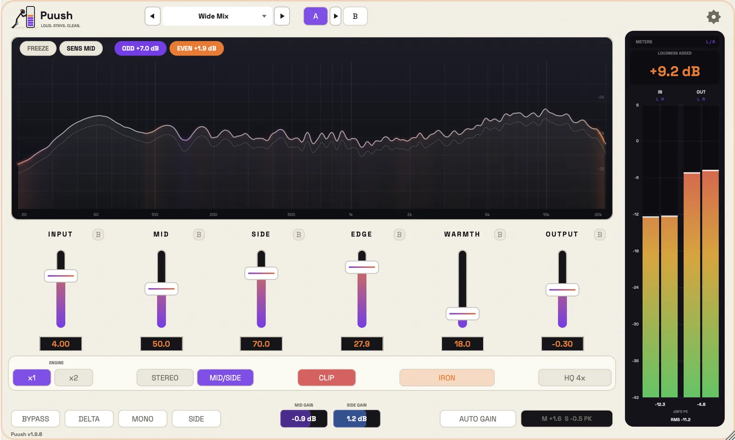The image size is (735, 440).
Task: Click the B badge next to INPUT
Action: click(98, 234)
